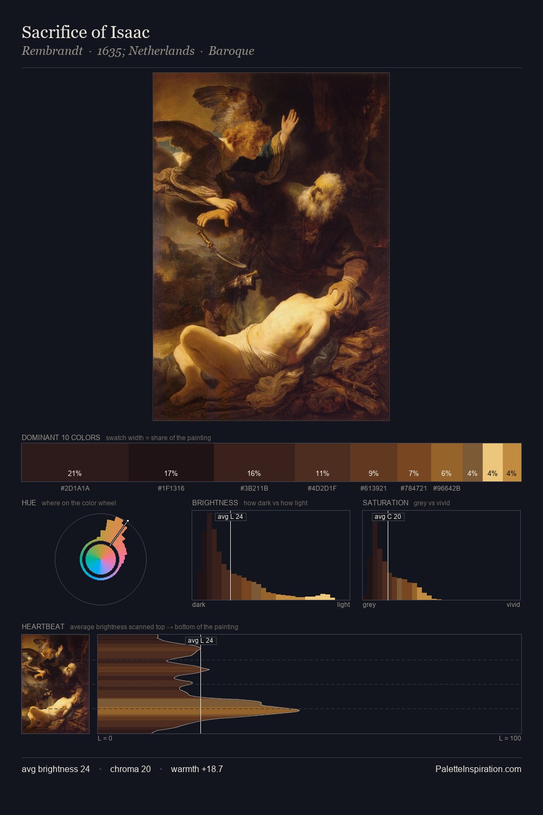Click the 'L = 0' axis label
Viewport: 543px width, 815px height.
pos(105,738)
